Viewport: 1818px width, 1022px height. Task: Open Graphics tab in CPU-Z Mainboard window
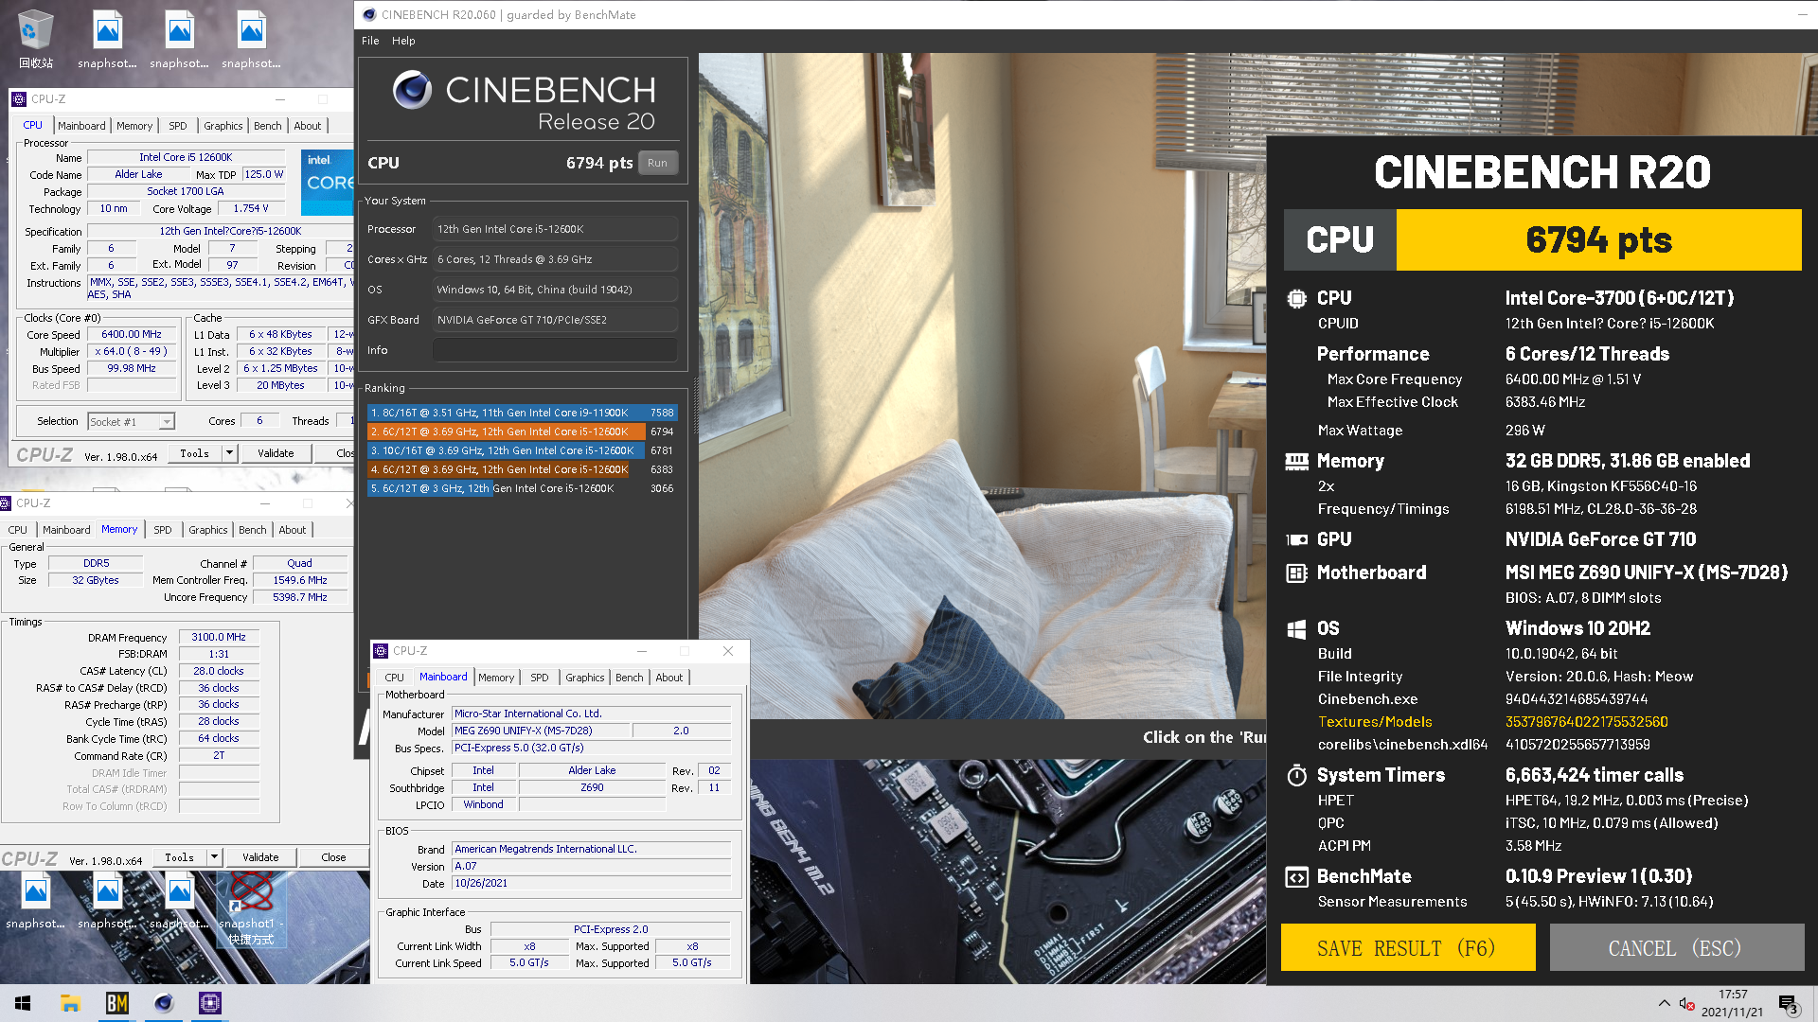click(x=585, y=678)
